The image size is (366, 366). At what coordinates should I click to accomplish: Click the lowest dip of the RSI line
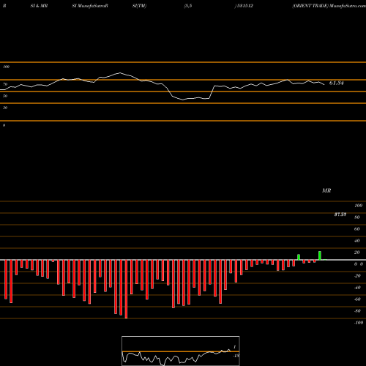click(183, 100)
